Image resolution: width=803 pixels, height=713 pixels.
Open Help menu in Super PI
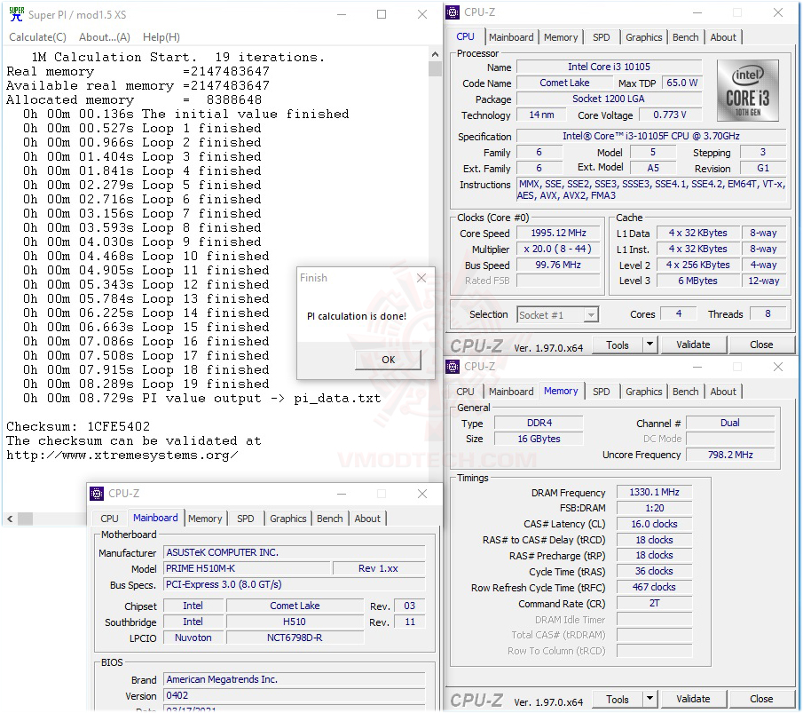point(161,37)
